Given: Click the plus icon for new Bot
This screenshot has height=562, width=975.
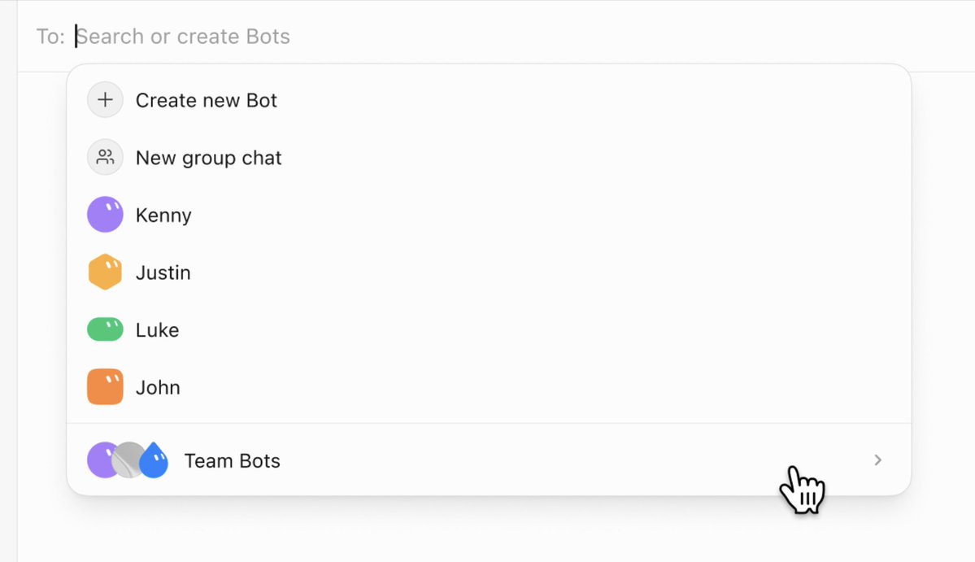Looking at the screenshot, I should (x=105, y=100).
